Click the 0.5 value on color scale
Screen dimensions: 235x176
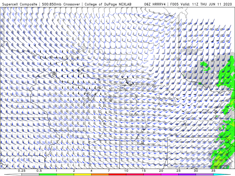pyautogui.click(x=39, y=171)
